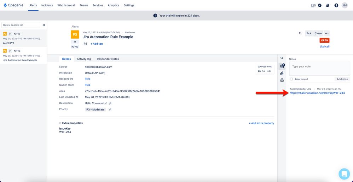Select the attachments paperclip icon

282,73
